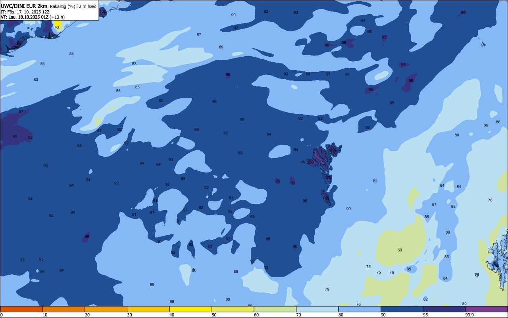
Task: Click the humidity value 79 on the map
Action: click(x=327, y=289)
